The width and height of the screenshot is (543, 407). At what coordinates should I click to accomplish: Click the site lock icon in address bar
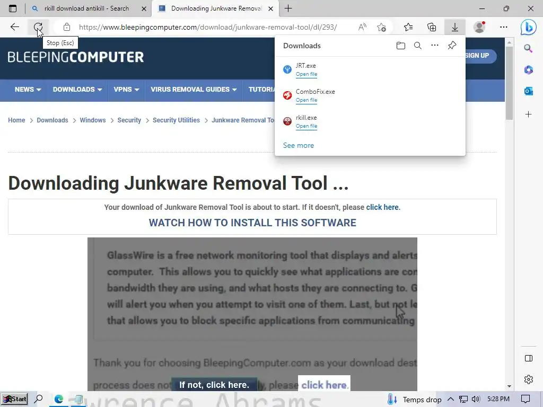pos(67,27)
